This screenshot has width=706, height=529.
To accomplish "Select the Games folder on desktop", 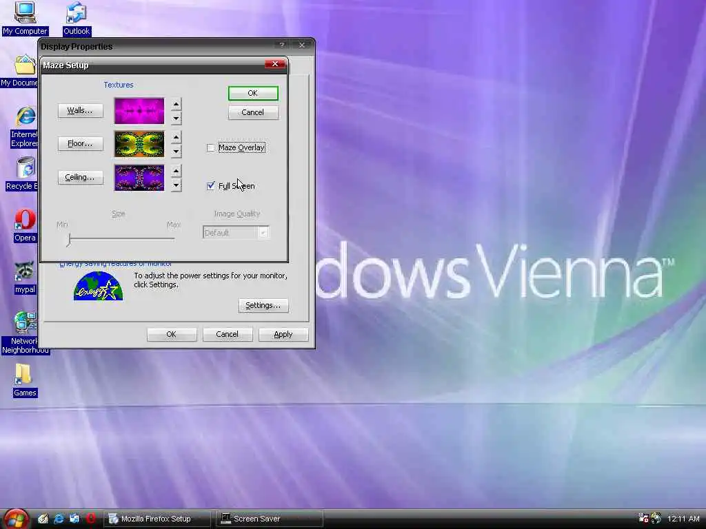I will (24, 380).
